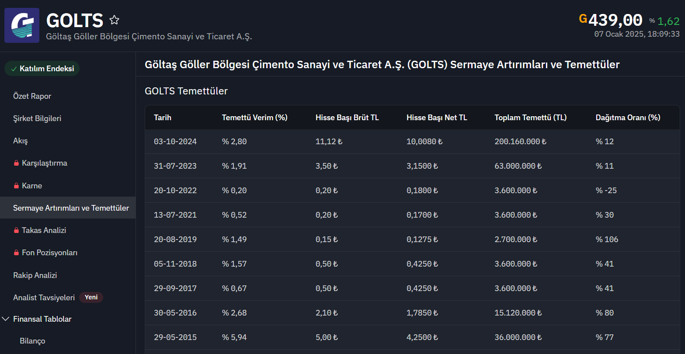The height and width of the screenshot is (354, 685).
Task: Click the 200.160.000 ₺ total dividend cell
Action: pyautogui.click(x=520, y=142)
